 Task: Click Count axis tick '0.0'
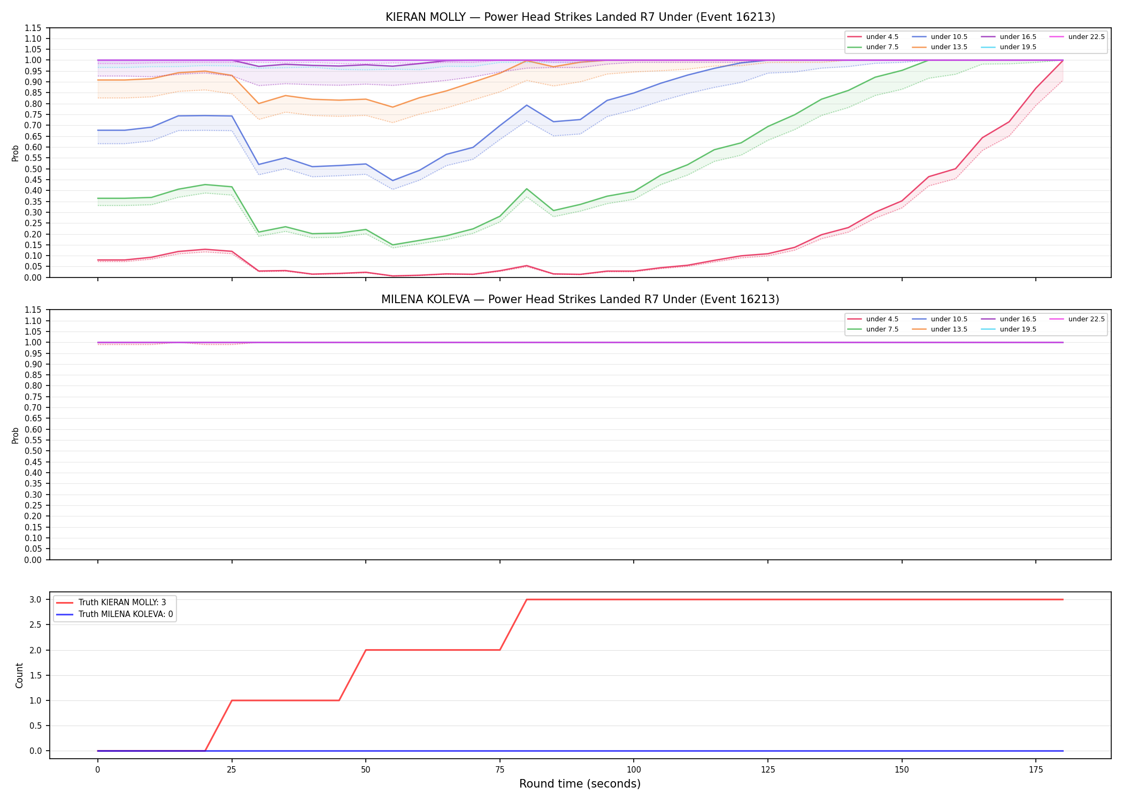pos(36,751)
